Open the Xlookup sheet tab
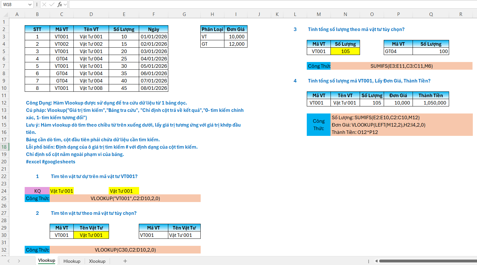477x265 pixels. tap(97, 261)
